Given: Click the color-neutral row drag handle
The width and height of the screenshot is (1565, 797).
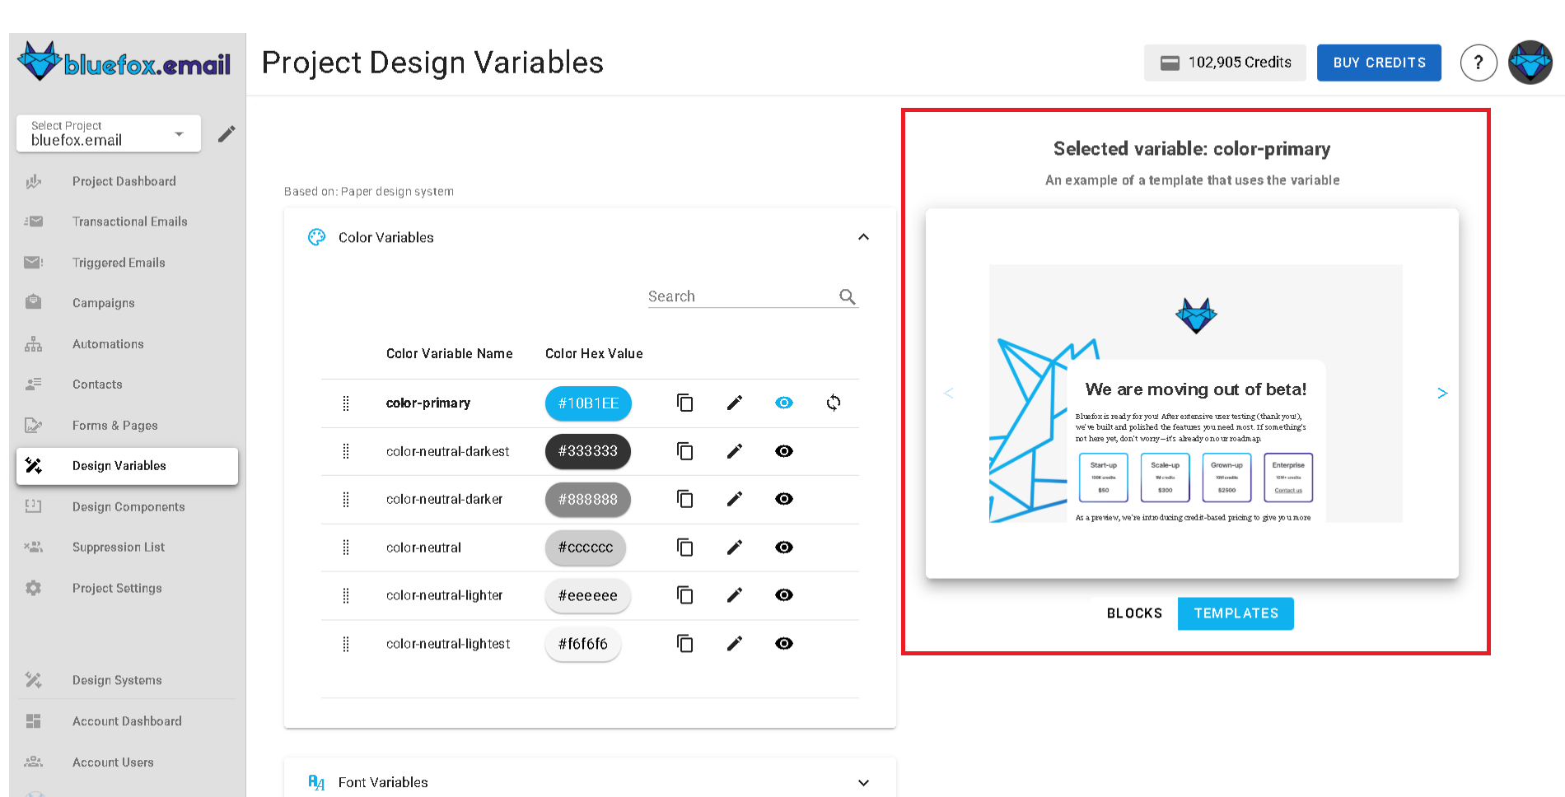Looking at the screenshot, I should (346, 548).
